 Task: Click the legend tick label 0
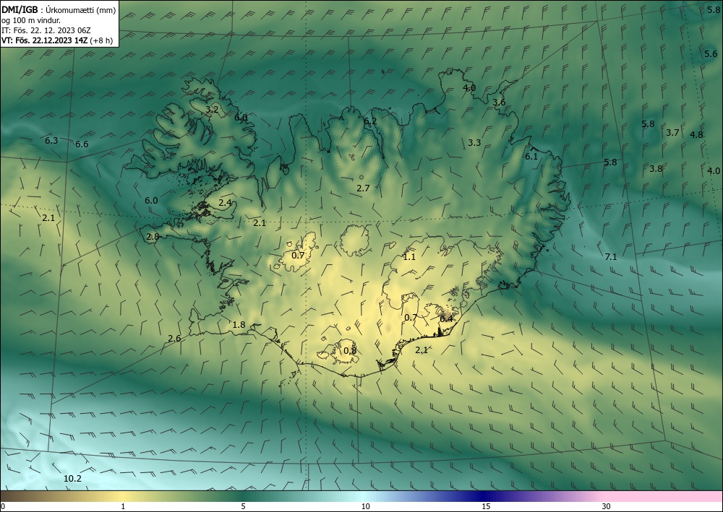(3, 506)
